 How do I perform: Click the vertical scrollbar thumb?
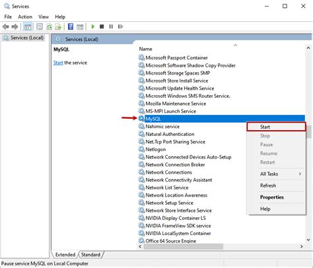pyautogui.click(x=308, y=132)
